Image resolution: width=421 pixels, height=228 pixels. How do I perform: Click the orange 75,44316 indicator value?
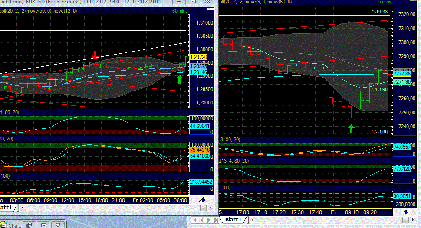point(200,150)
